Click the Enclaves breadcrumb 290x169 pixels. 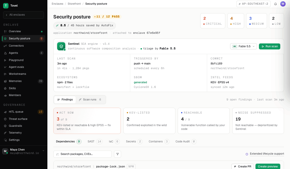point(57,4)
